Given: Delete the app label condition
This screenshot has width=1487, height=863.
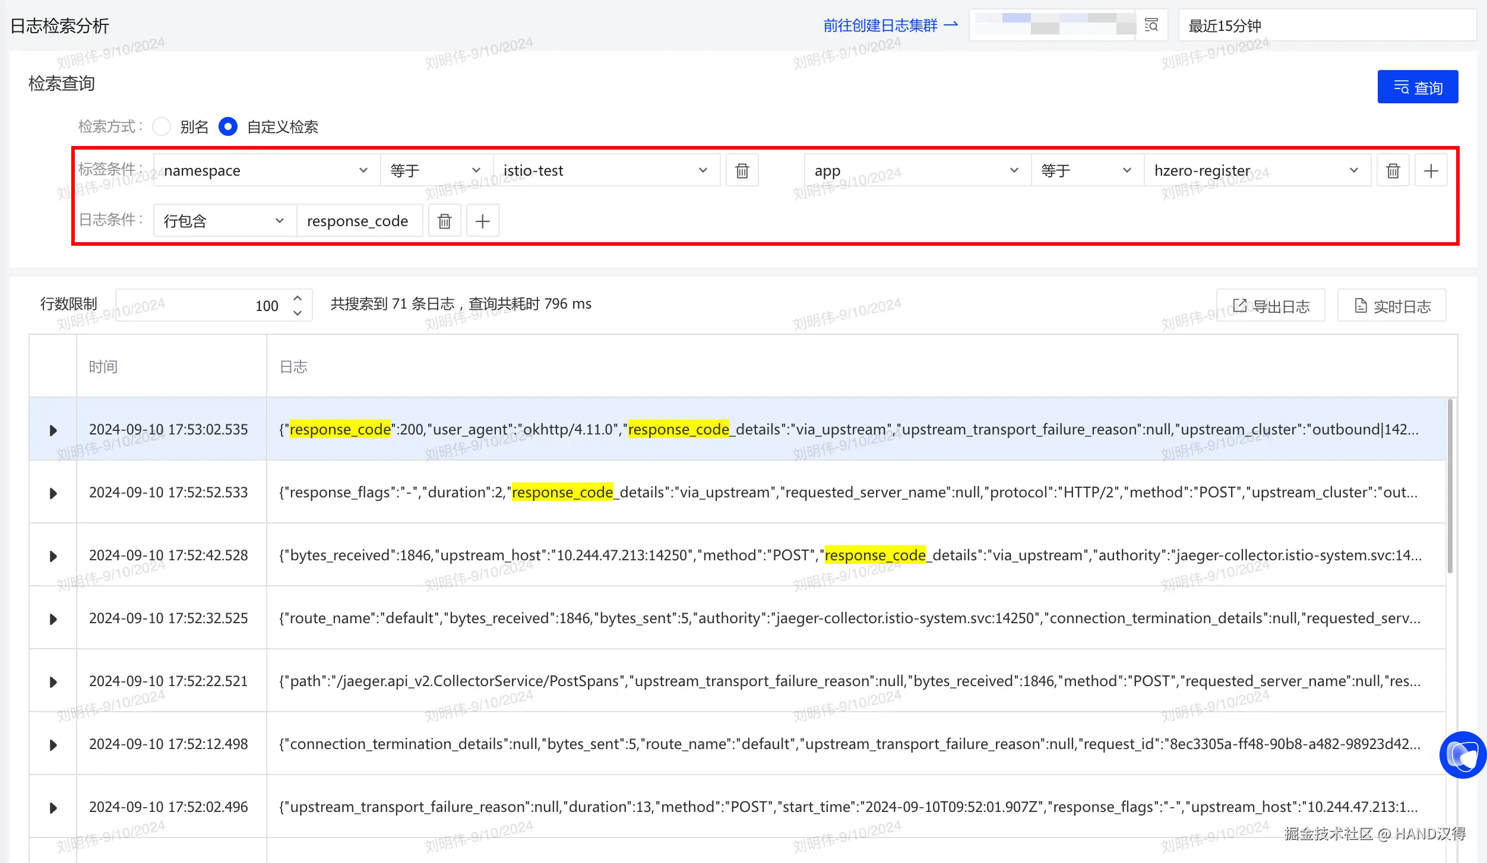Looking at the screenshot, I should point(1393,171).
